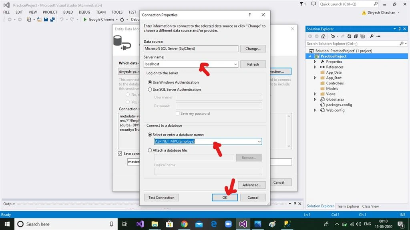Click the Advanced... button

click(251, 185)
